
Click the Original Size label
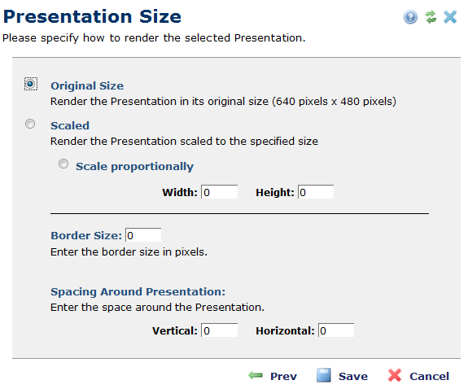pos(87,85)
